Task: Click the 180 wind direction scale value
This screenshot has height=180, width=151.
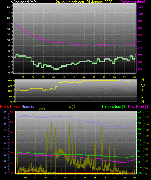Action: click(10, 91)
